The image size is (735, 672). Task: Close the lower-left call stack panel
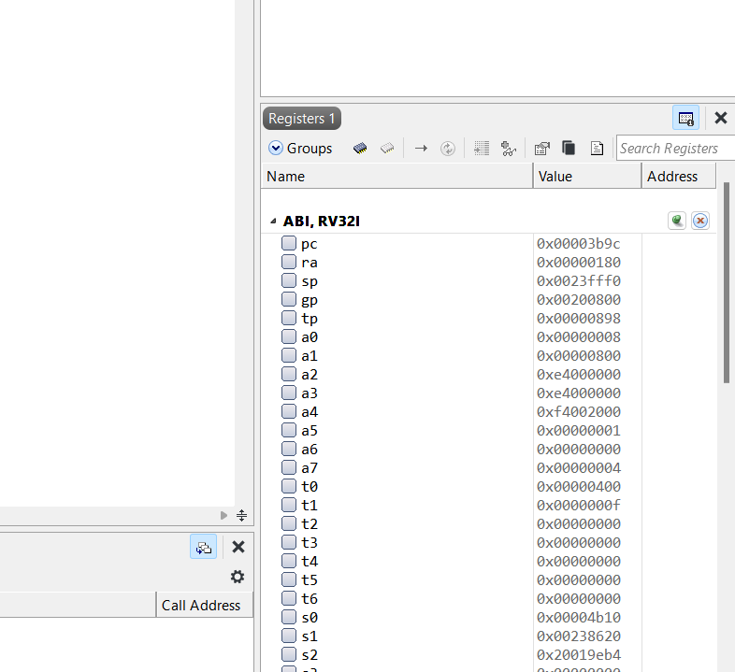point(238,547)
